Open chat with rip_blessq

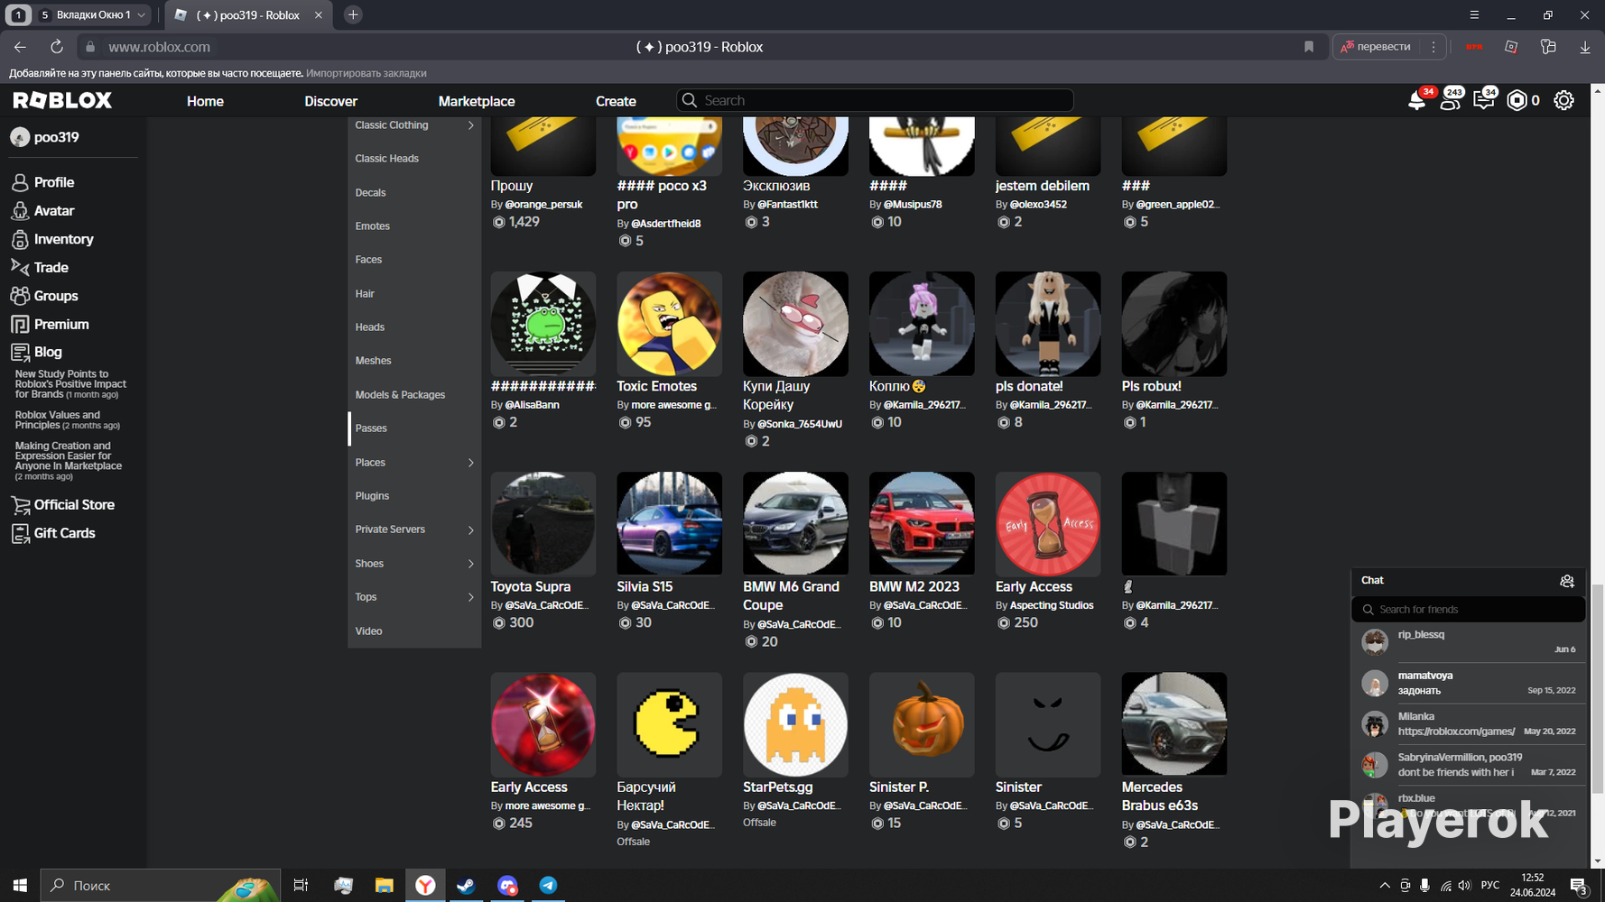[x=1468, y=642]
